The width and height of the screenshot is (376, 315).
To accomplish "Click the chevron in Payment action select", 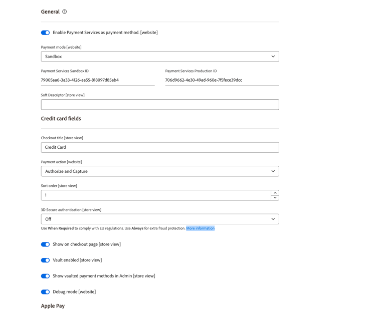I will click(273, 171).
